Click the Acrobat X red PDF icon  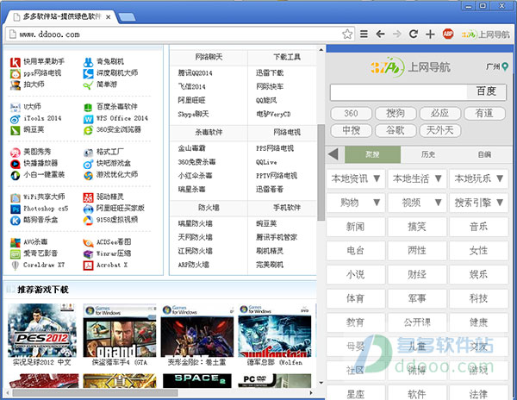tap(88, 266)
